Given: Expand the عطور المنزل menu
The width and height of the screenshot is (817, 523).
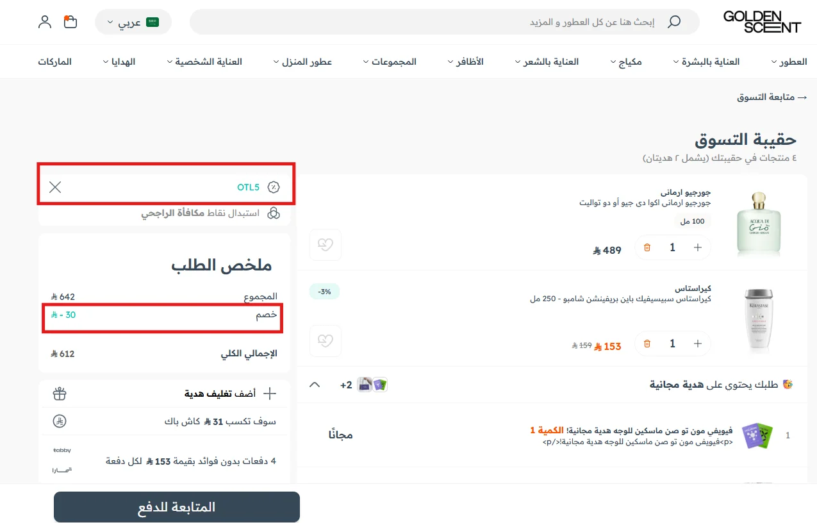Looking at the screenshot, I should point(302,62).
